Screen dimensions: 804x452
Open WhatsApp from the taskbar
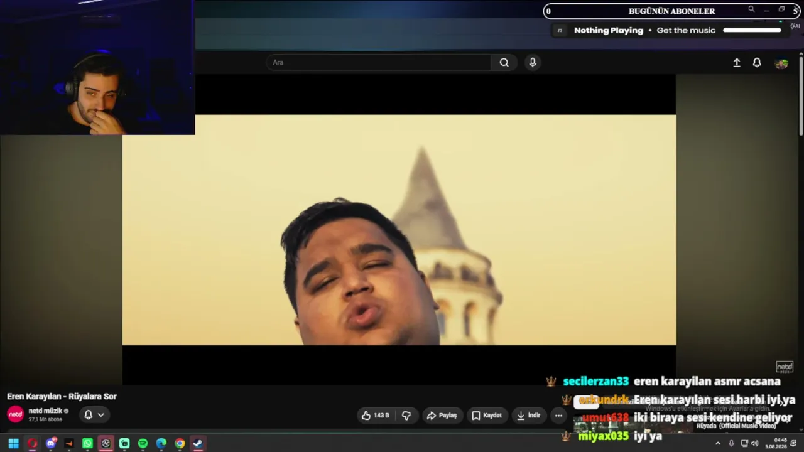pos(87,443)
